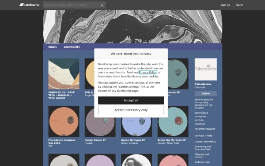The image size is (265, 166).
Task: Click the marbled header banner image
Action: click(132, 27)
